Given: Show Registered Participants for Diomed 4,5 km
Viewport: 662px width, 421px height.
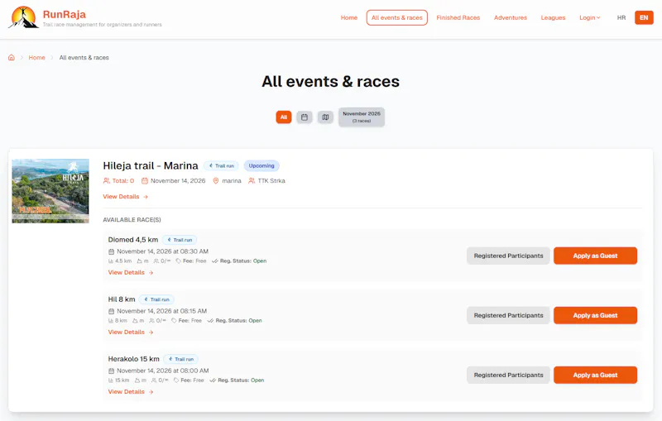Looking at the screenshot, I should (x=508, y=256).
